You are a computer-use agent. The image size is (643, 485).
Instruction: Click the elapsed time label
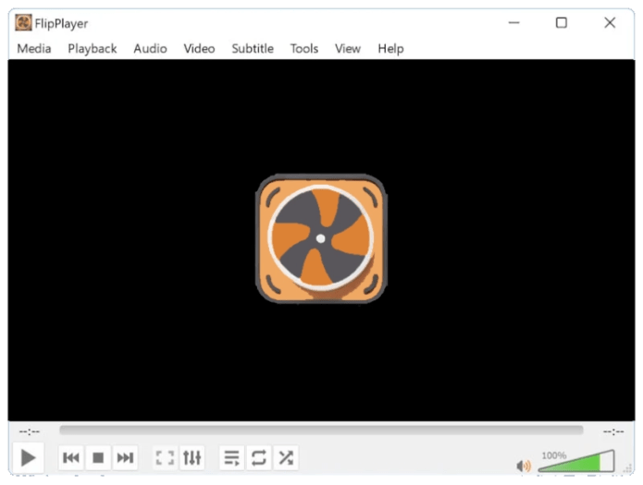click(29, 431)
